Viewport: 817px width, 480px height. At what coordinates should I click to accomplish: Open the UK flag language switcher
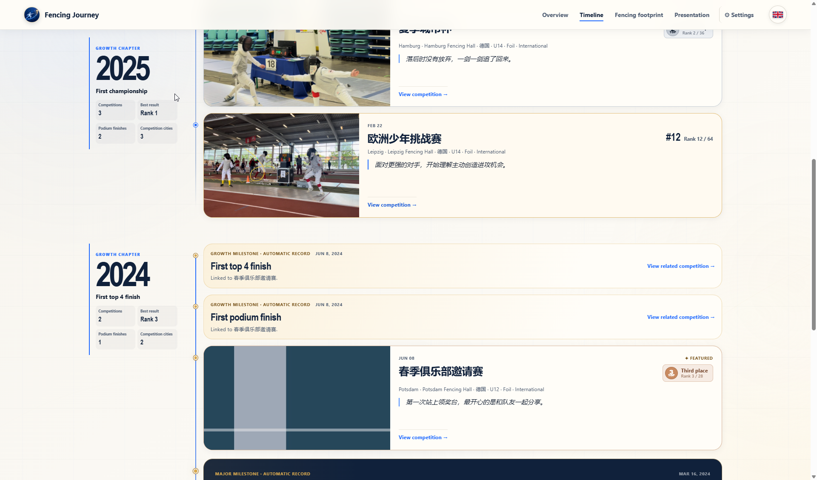[x=777, y=15]
